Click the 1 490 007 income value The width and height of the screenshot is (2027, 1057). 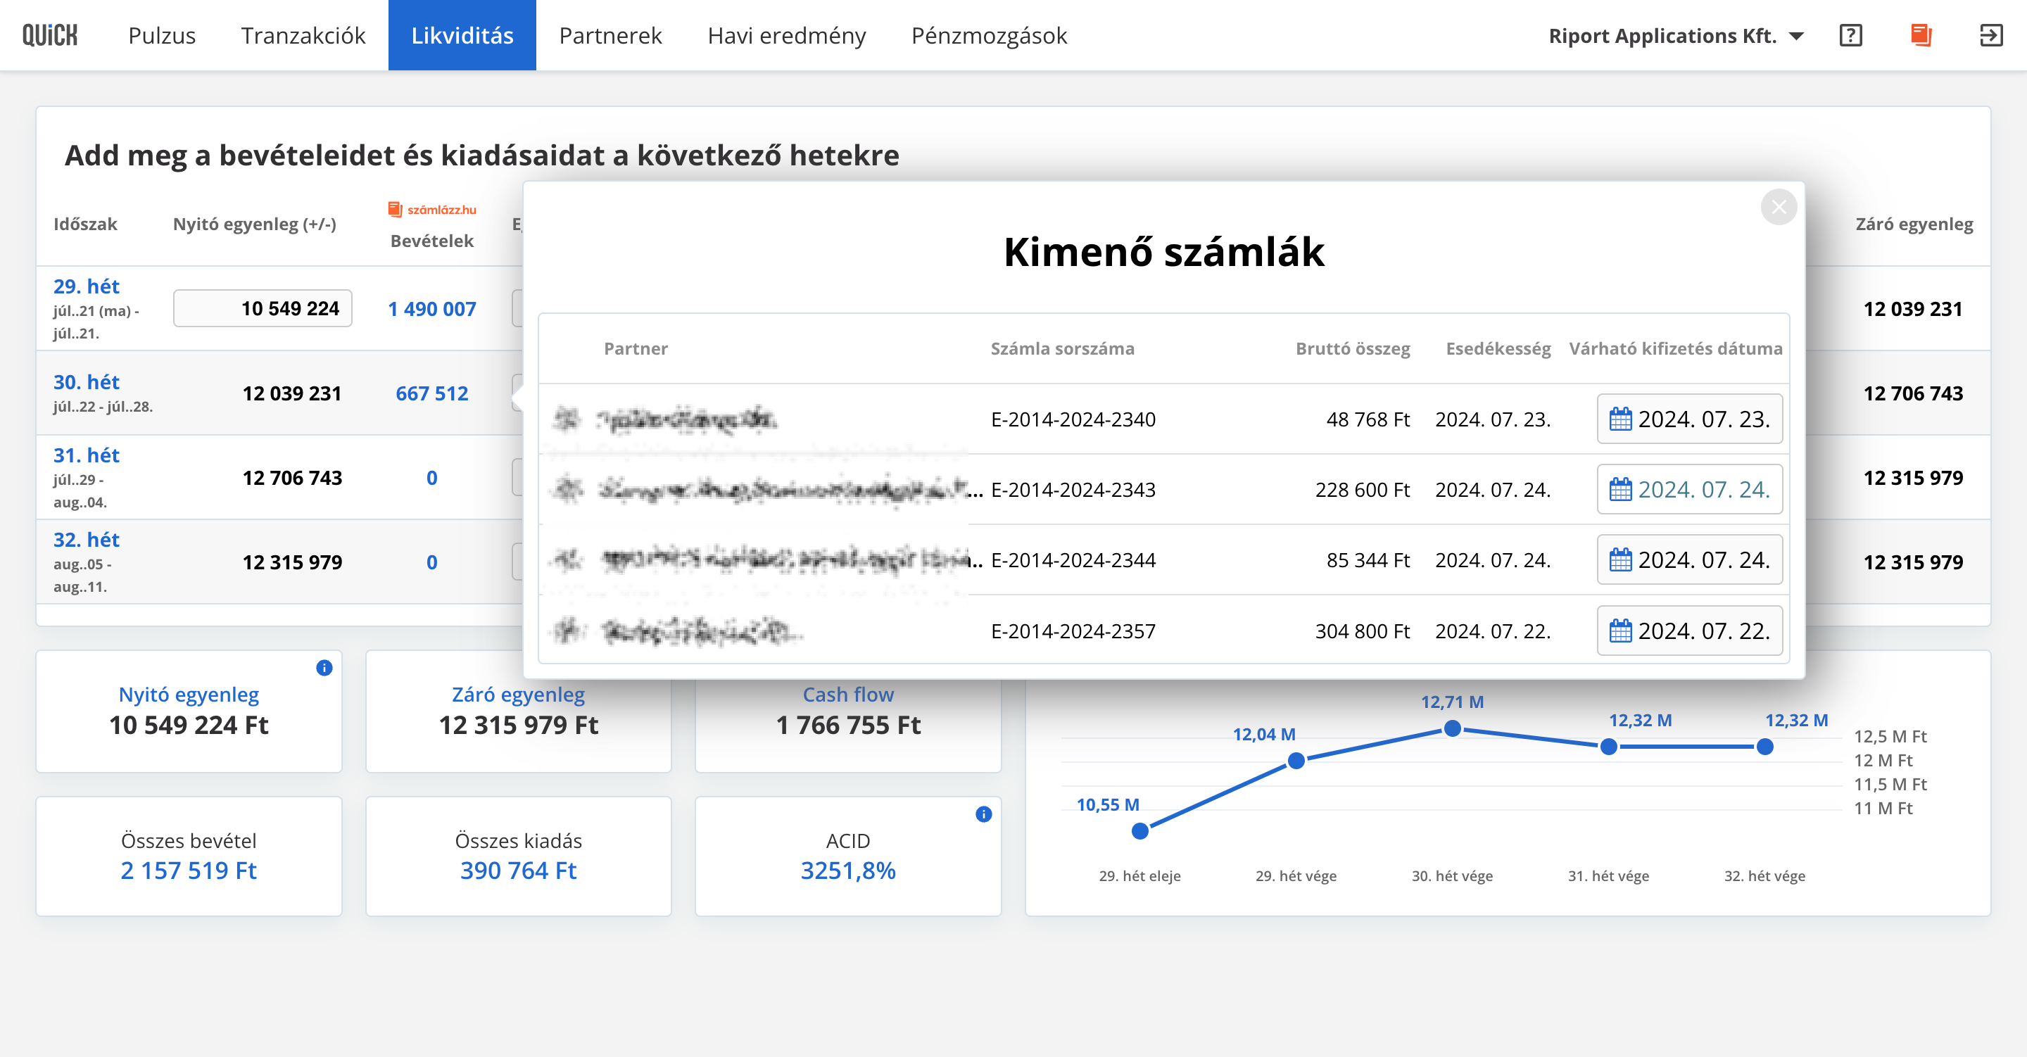coord(432,310)
